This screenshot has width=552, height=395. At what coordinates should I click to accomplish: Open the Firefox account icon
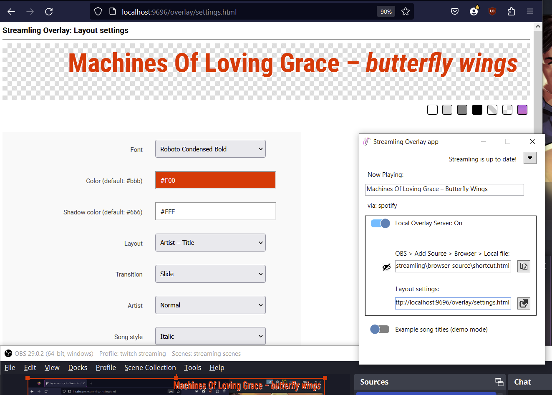(474, 11)
